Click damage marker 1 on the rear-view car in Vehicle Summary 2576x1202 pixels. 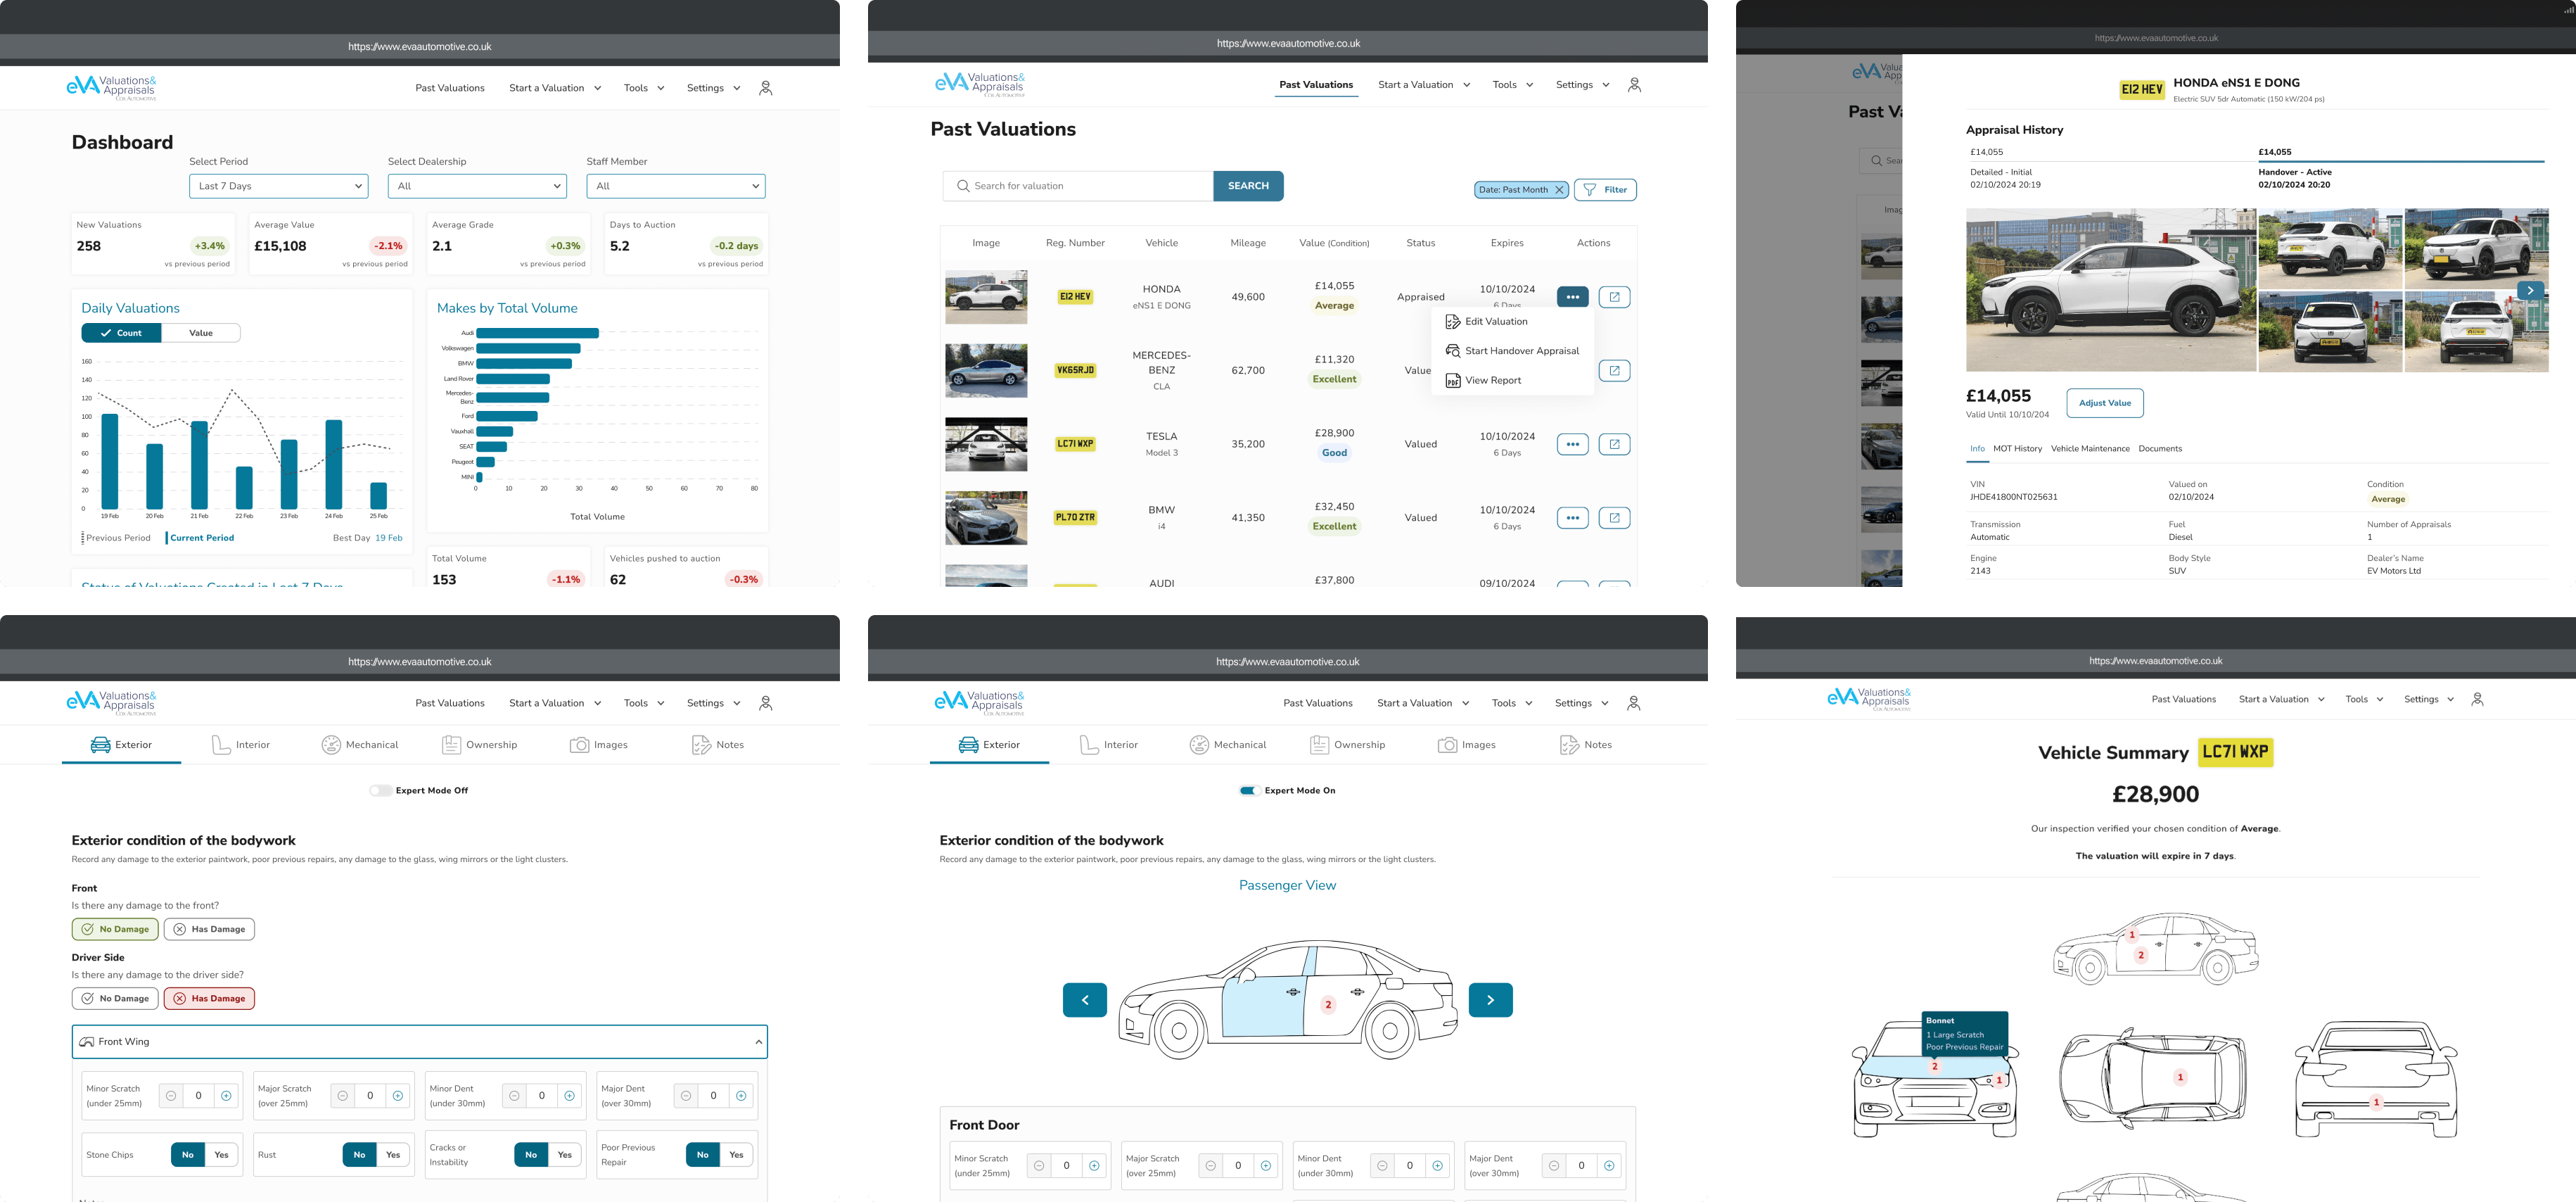[2376, 1102]
